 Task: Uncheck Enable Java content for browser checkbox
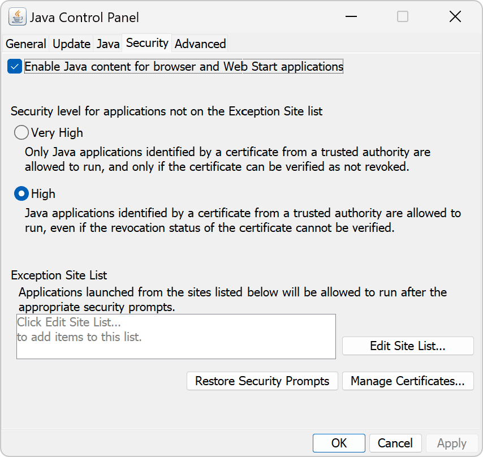tap(15, 67)
